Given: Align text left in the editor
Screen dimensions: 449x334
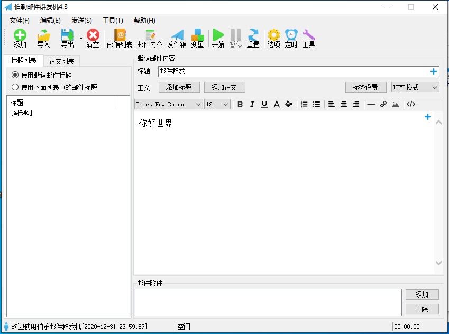Looking at the screenshot, I should pyautogui.click(x=331, y=105).
